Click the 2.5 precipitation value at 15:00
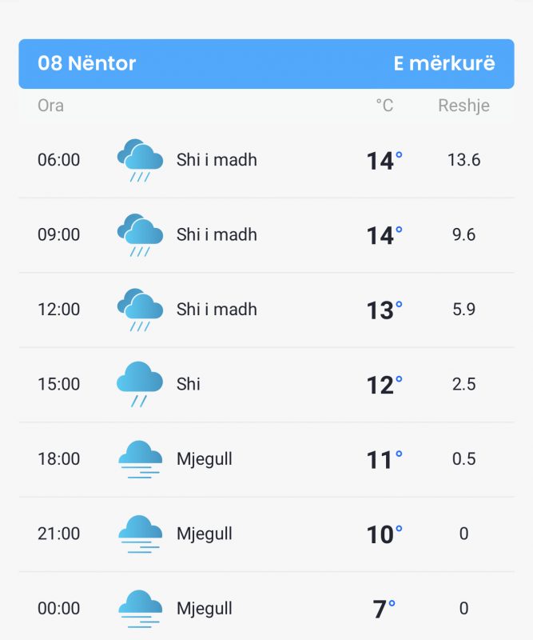Screen dimensions: 533x640 click(x=463, y=384)
